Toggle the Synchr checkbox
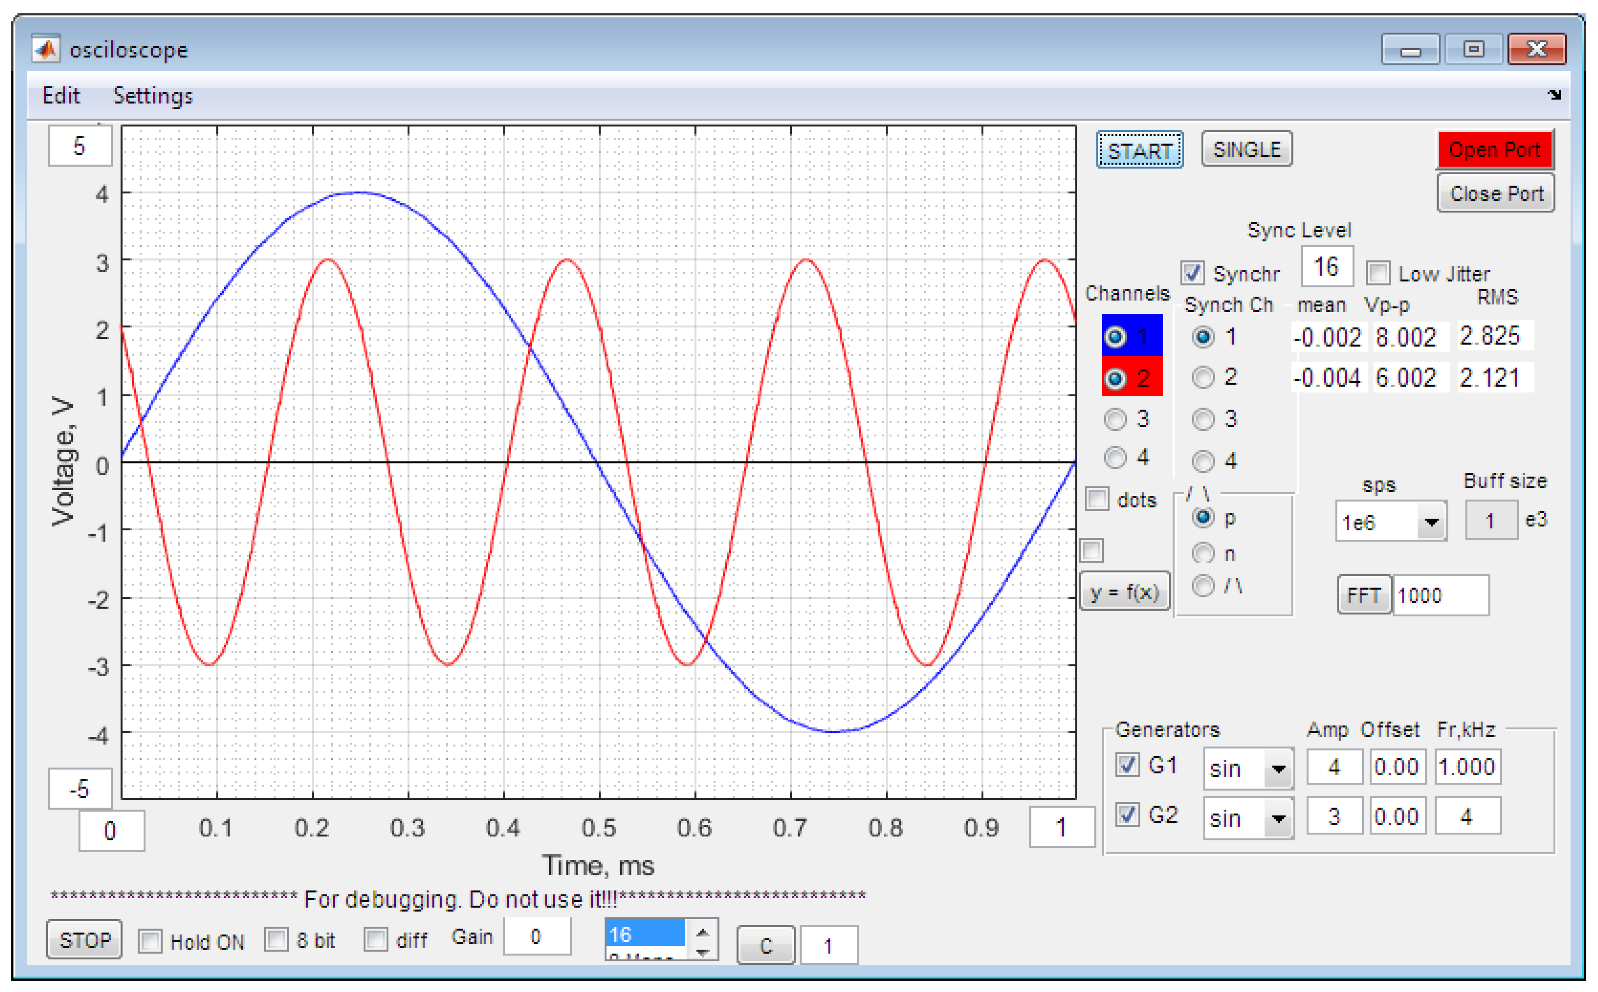This screenshot has height=992, width=1598. (1193, 273)
